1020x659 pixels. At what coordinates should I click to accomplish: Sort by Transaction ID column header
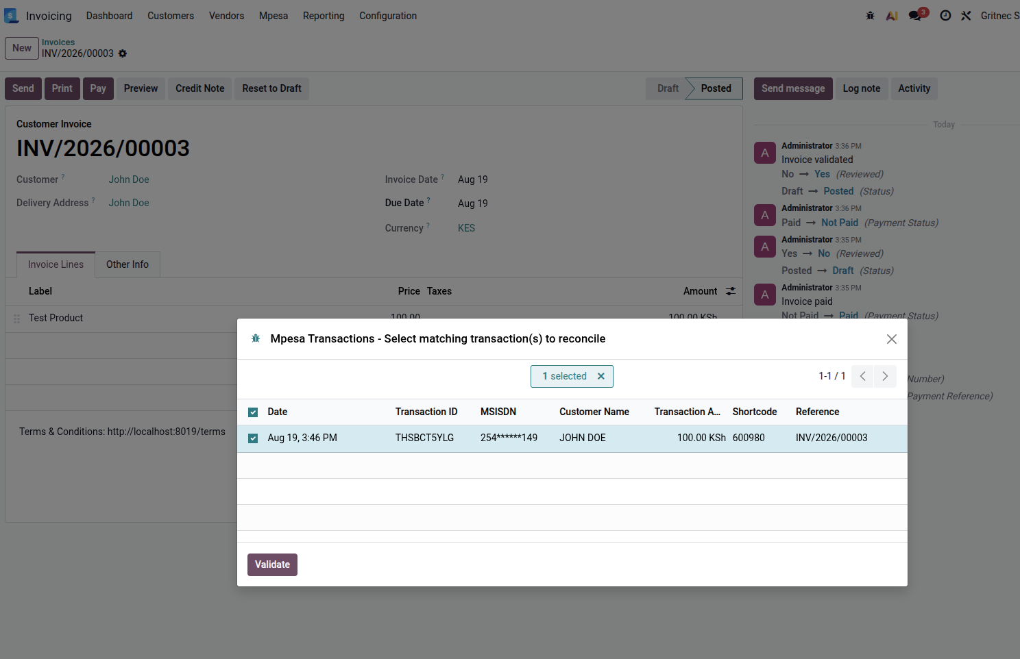[426, 412]
